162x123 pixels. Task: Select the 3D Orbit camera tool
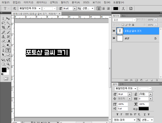[x=8, y=60]
